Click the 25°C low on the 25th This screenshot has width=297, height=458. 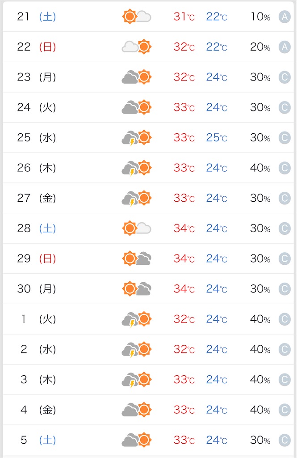[217, 138]
